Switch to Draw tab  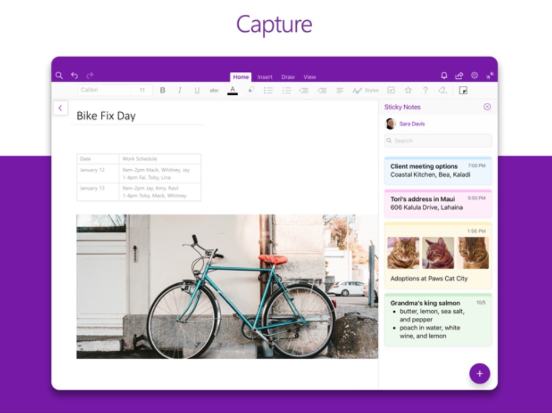[x=288, y=77]
